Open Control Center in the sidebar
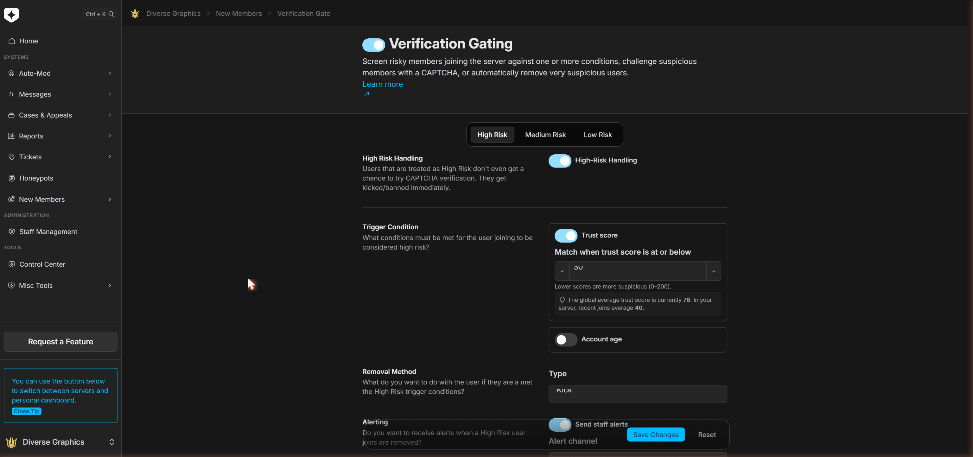The width and height of the screenshot is (973, 457). pos(60,264)
